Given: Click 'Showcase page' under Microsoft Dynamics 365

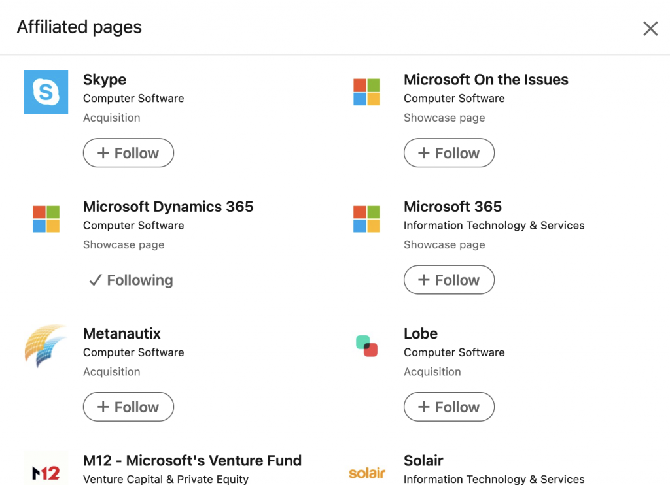Looking at the screenshot, I should click(x=124, y=245).
